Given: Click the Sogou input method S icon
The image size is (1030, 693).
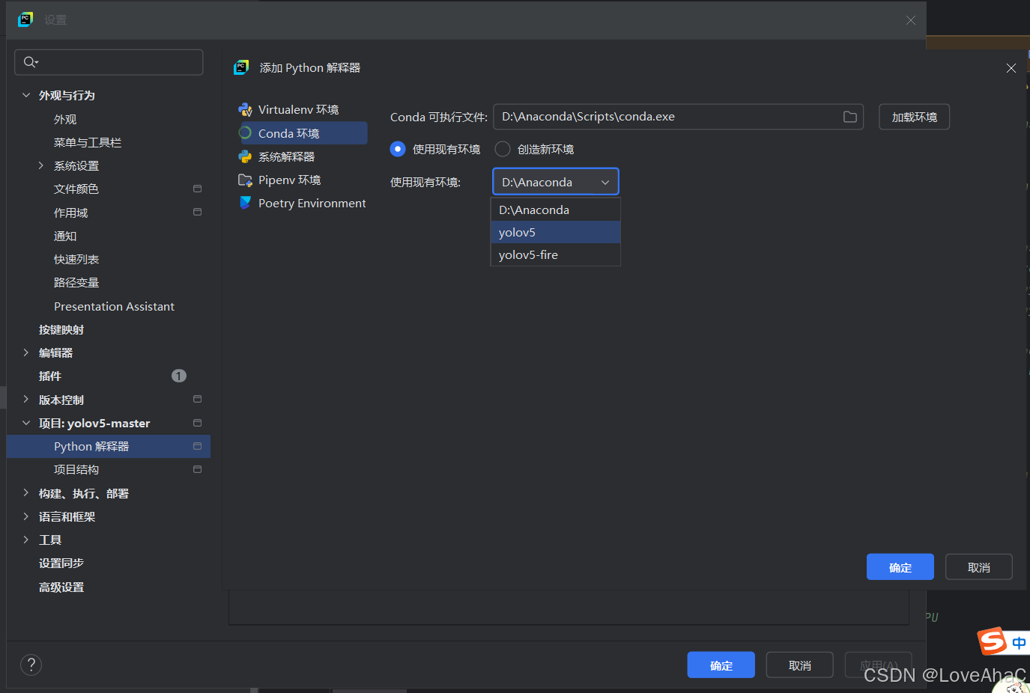Looking at the screenshot, I should 992,641.
